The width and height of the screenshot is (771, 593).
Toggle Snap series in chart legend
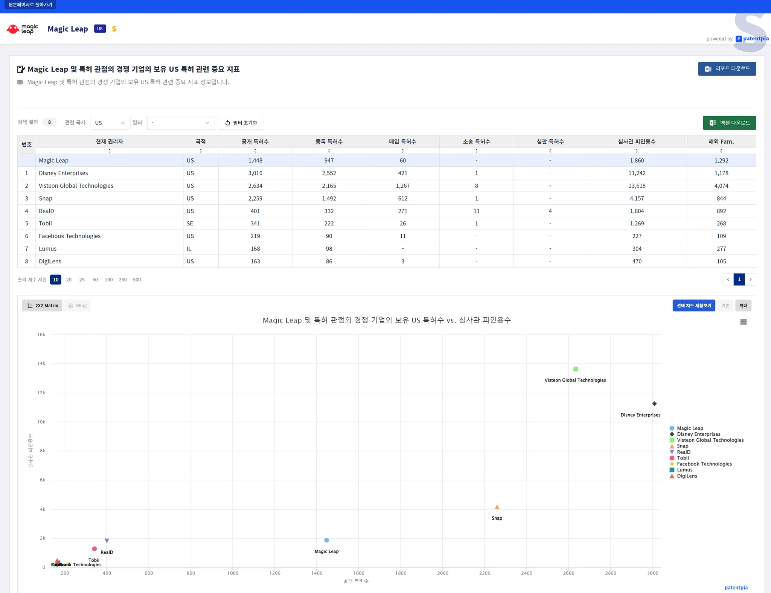click(682, 446)
